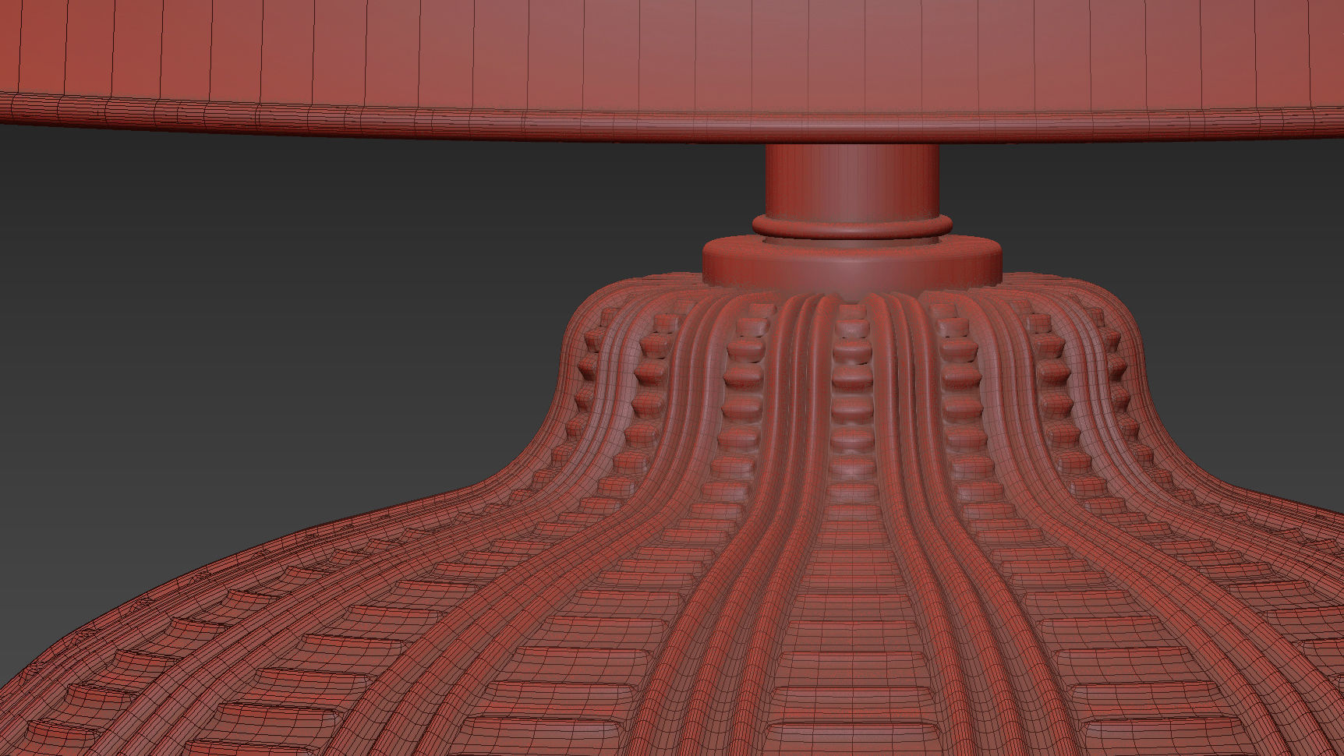Select the thin ring collar below the neck

[852, 226]
